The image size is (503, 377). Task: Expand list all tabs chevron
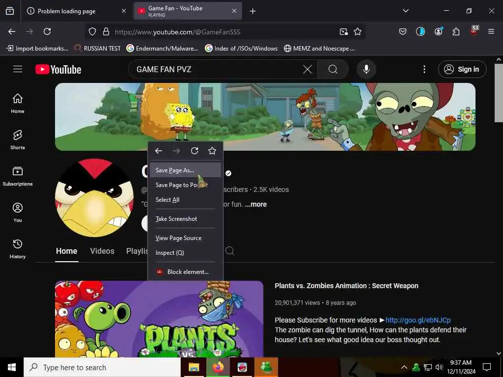[x=405, y=11]
